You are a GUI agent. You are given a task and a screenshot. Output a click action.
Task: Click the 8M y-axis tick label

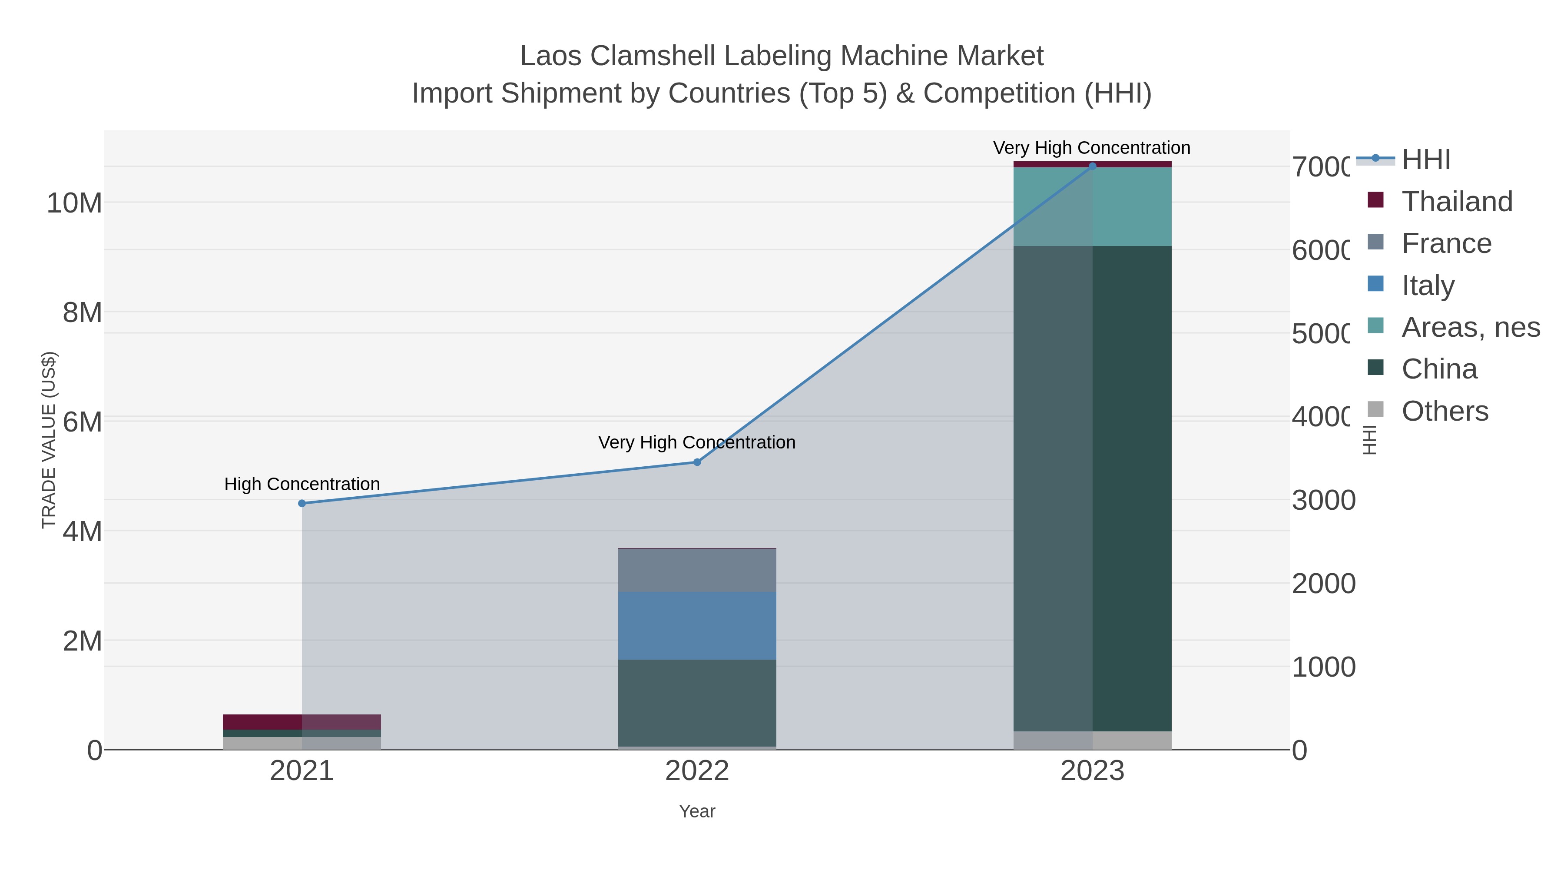82,313
